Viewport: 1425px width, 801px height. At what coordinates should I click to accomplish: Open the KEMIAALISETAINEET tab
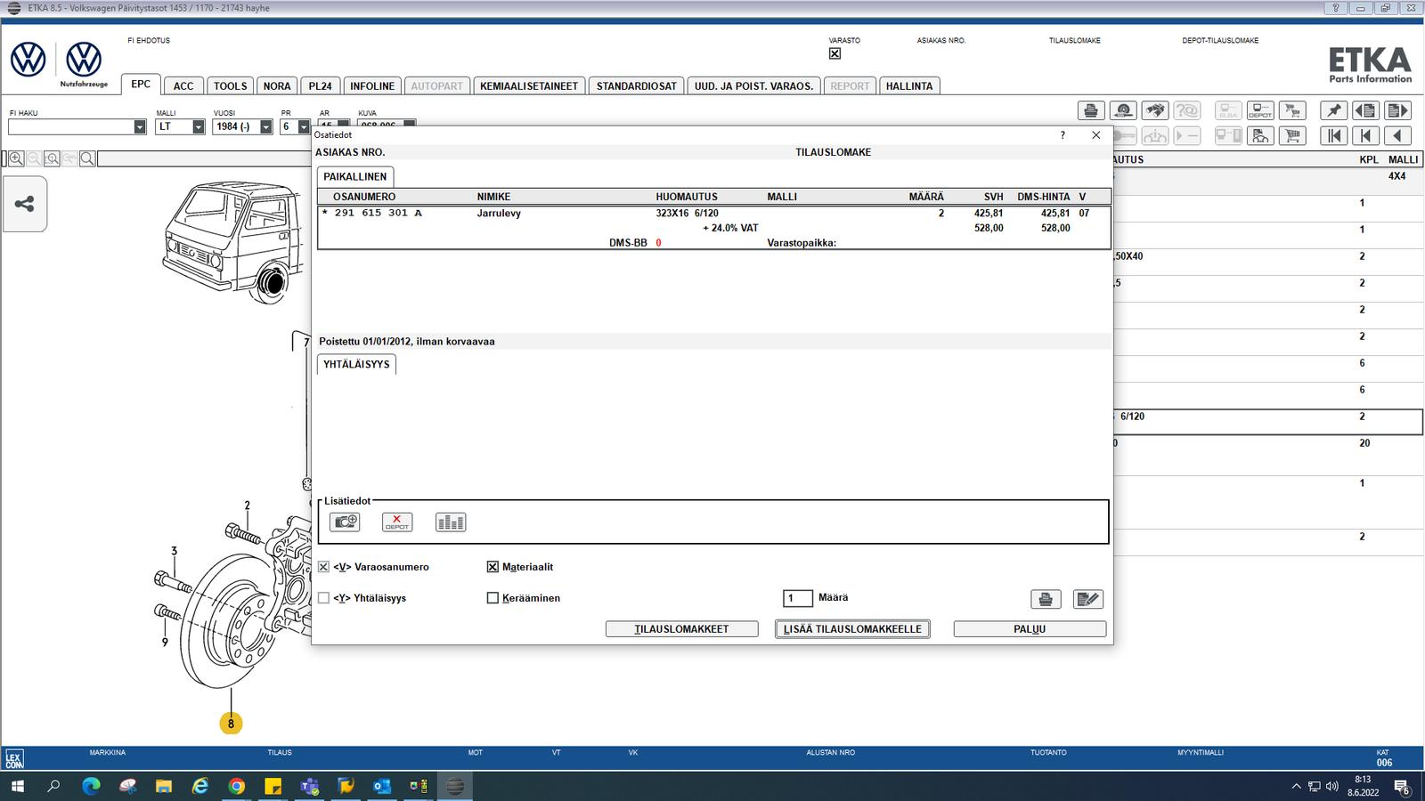(x=529, y=86)
